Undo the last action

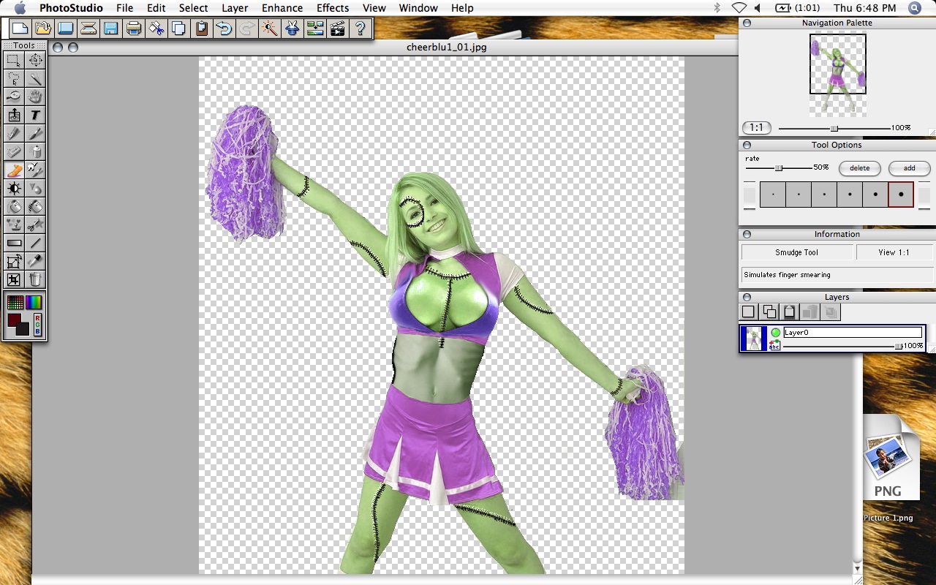pyautogui.click(x=224, y=29)
